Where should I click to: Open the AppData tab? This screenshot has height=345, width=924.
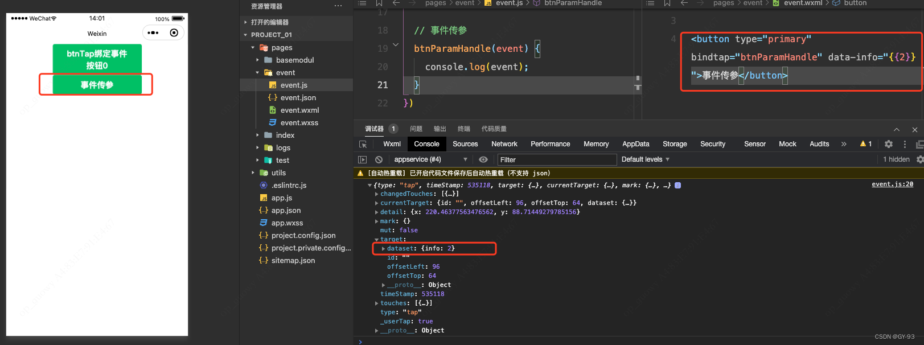636,144
